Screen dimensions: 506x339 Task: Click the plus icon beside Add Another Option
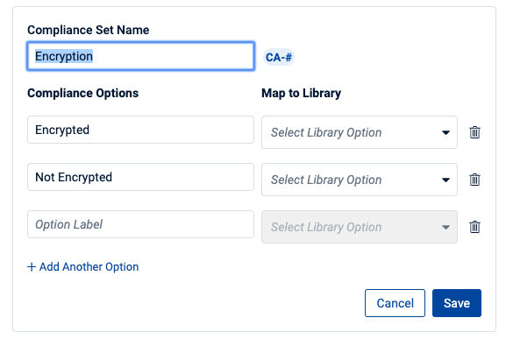32,267
